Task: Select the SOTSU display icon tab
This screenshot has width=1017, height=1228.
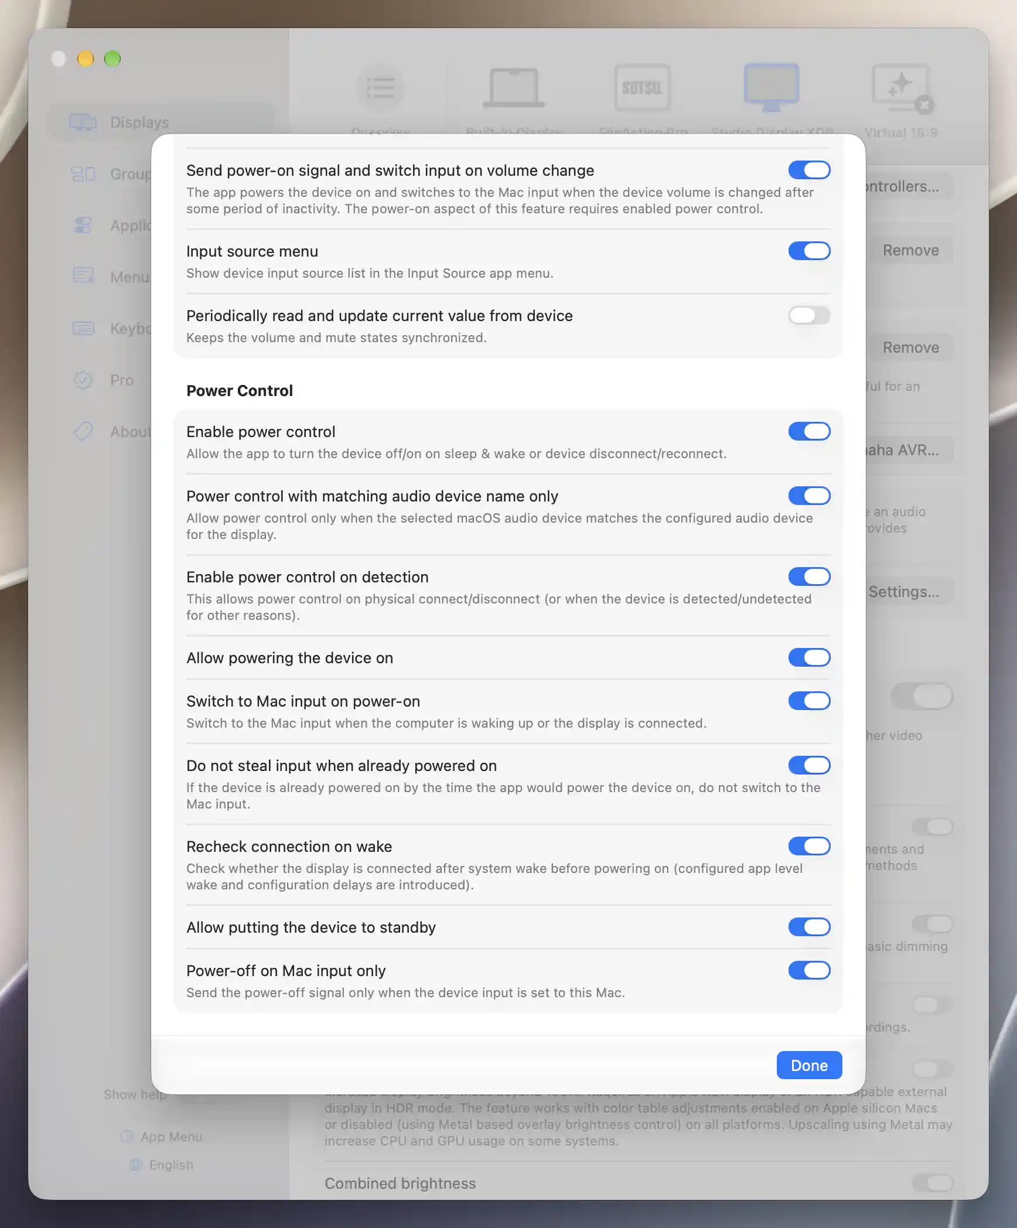Action: click(642, 88)
